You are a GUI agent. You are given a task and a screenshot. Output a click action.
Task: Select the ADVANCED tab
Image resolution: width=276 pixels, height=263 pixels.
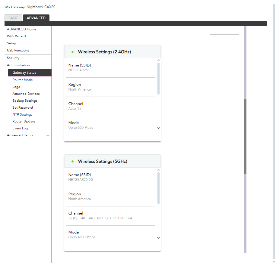(36, 18)
